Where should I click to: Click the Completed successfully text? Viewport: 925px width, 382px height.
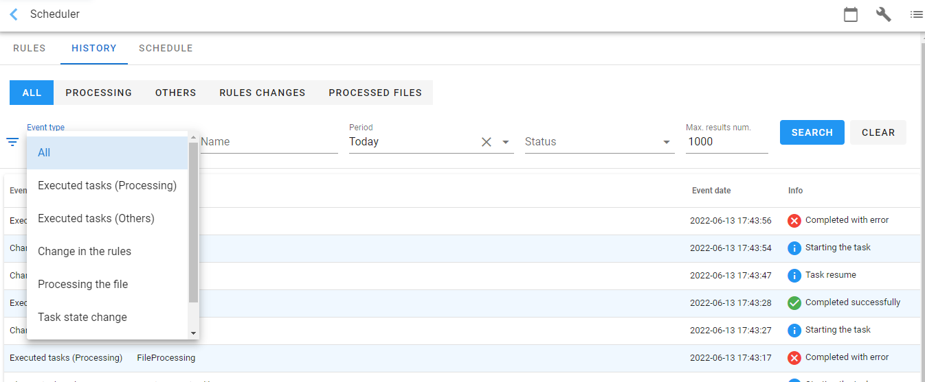pyautogui.click(x=853, y=302)
